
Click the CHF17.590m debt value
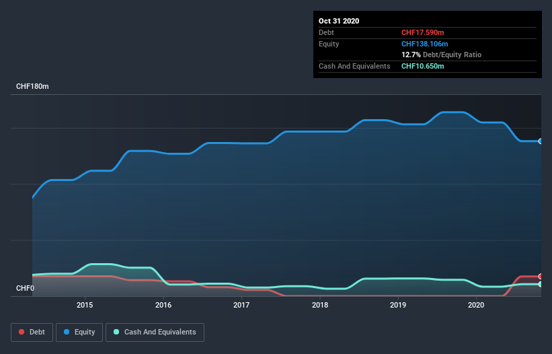tap(422, 32)
